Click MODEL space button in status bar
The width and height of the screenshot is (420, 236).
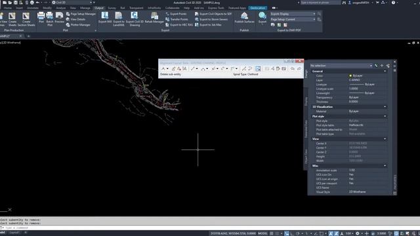click(x=262, y=233)
